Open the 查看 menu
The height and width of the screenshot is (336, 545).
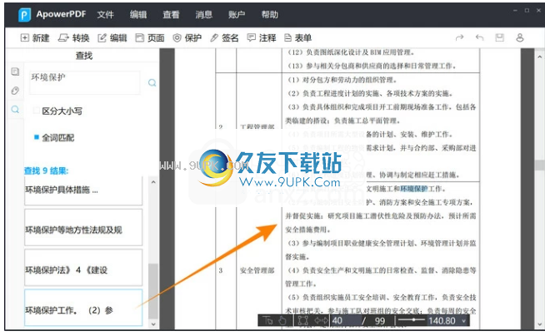[x=171, y=15]
